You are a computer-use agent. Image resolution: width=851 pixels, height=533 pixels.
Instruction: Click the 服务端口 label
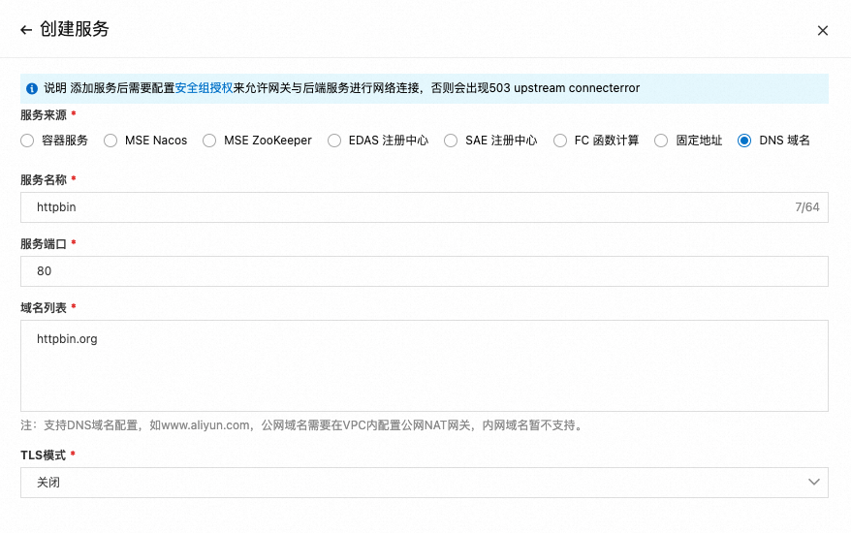44,244
